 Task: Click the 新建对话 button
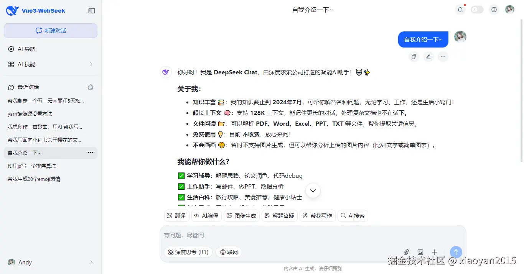point(50,31)
